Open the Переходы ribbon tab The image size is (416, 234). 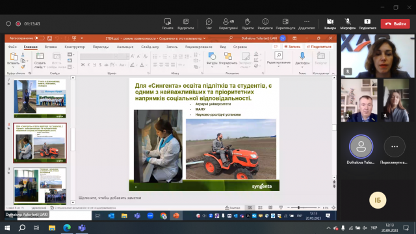[x=101, y=47]
